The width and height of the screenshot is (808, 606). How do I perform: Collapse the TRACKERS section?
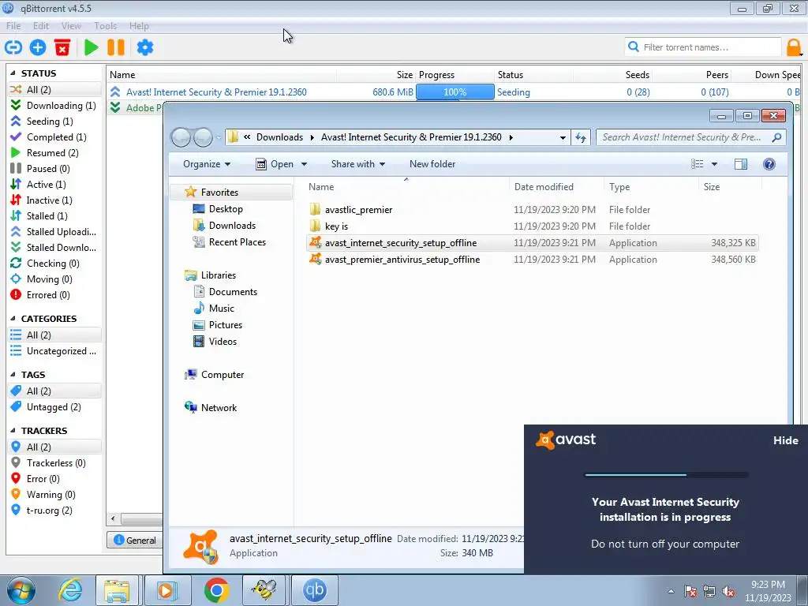point(13,430)
